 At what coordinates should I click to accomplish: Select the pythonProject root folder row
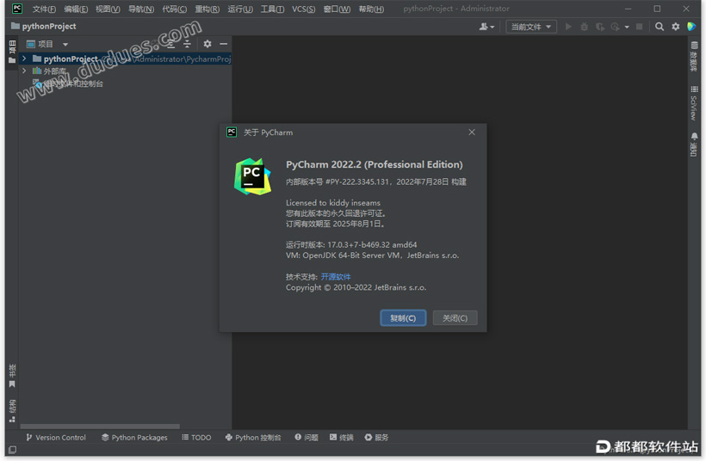(x=125, y=58)
